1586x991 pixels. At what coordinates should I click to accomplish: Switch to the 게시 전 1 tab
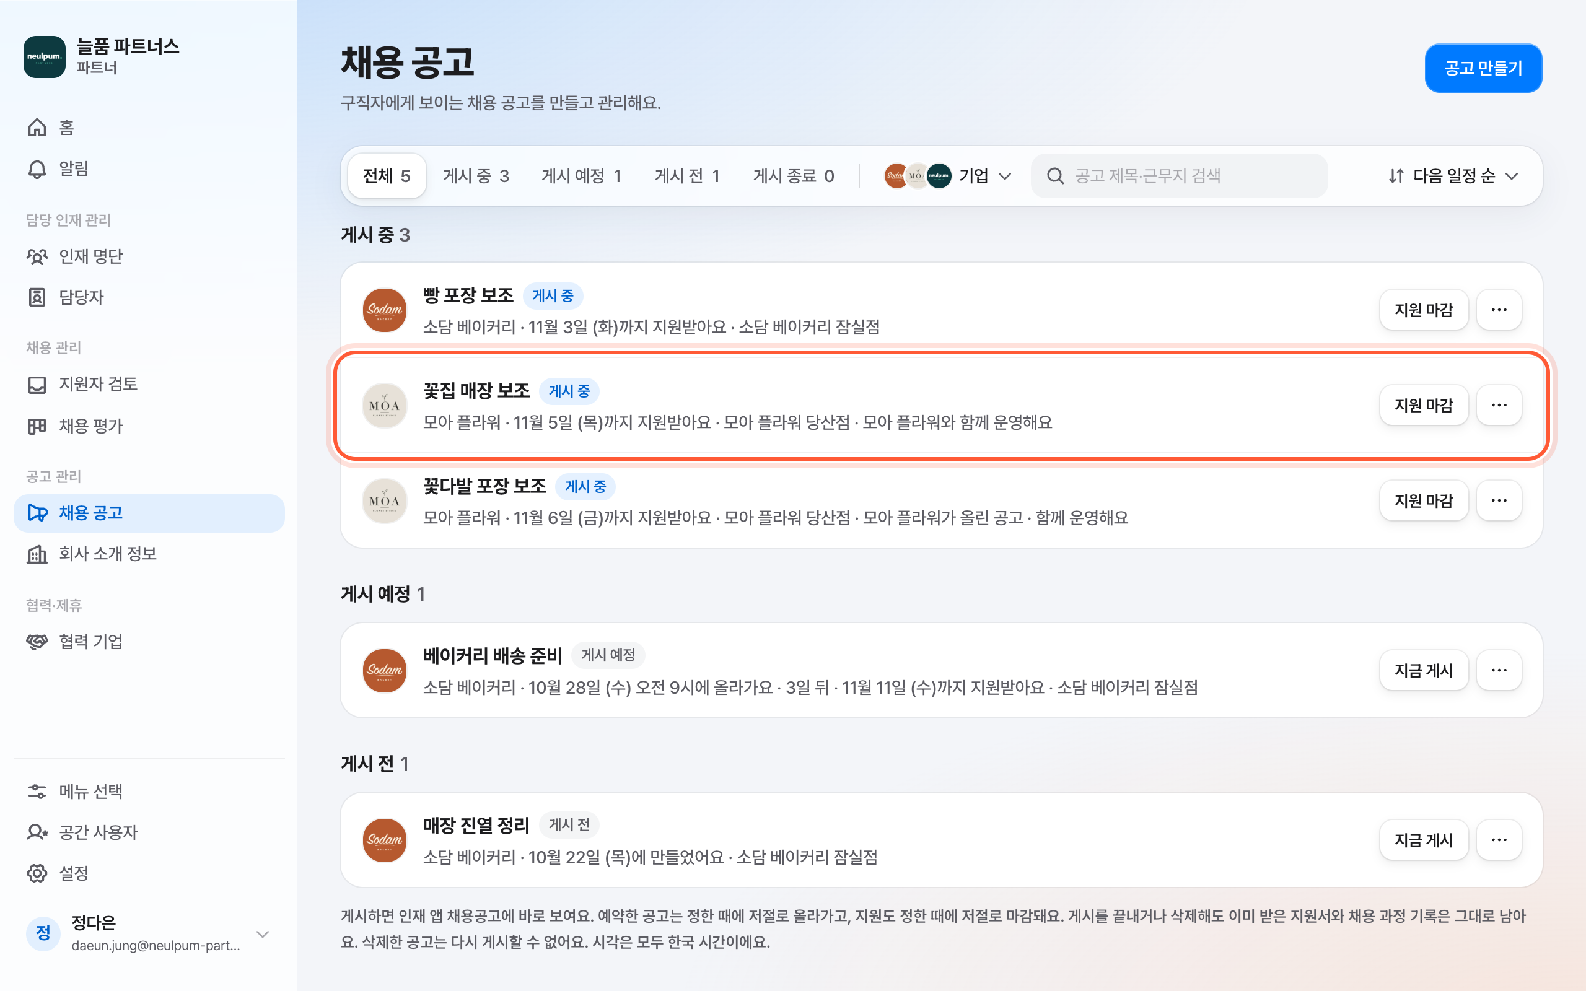687,176
